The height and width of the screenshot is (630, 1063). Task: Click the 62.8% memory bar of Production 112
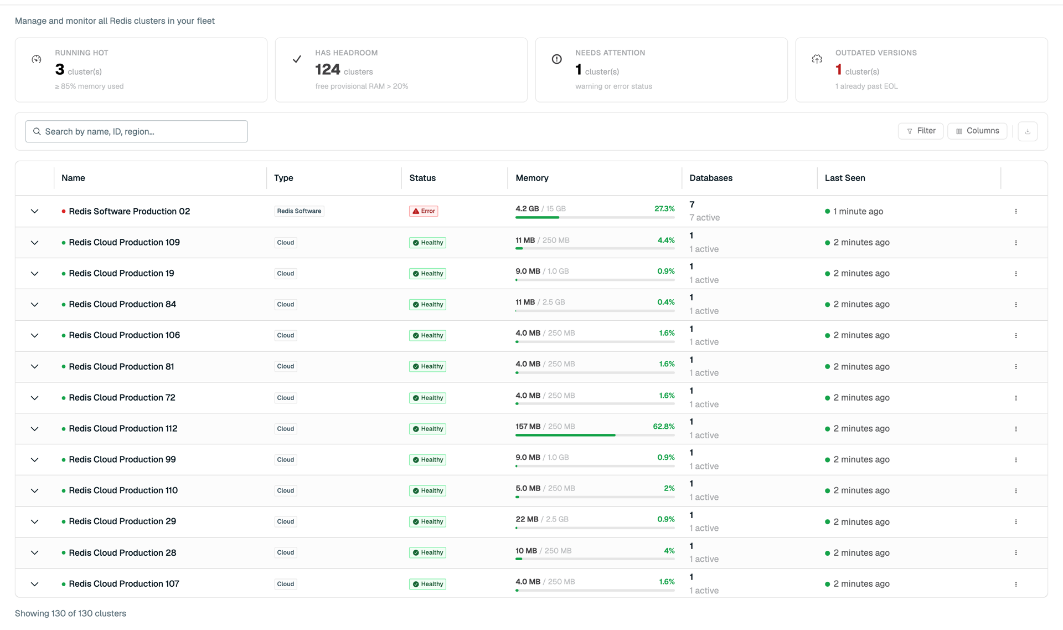[x=595, y=436]
